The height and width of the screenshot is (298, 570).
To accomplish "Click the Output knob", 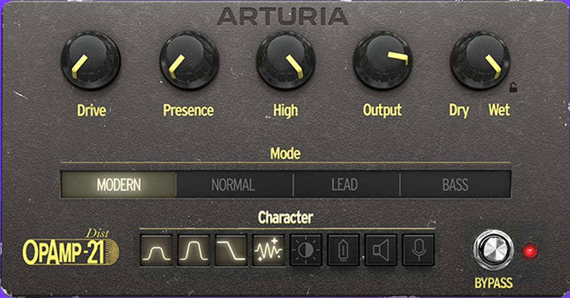I will (x=383, y=60).
